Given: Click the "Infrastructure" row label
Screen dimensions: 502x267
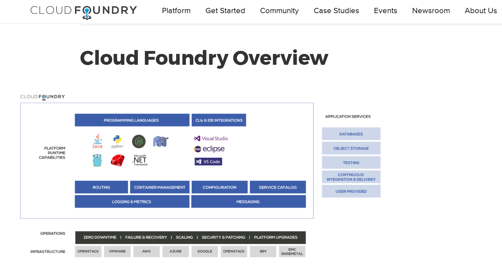Looking at the screenshot, I should pos(48,252).
